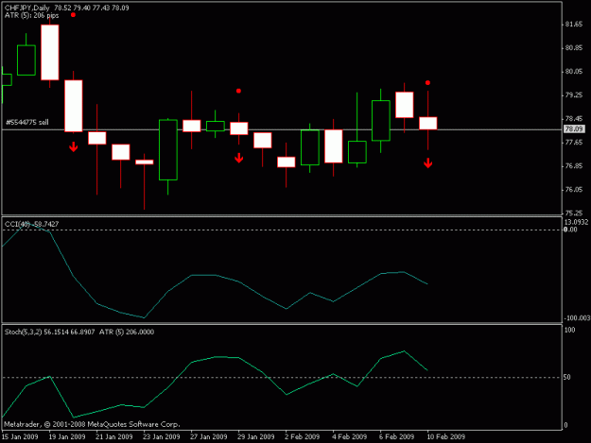
Task: Click the red sell arrow below the 10 Feb candle
Action: 427,163
